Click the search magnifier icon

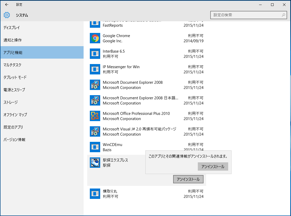[283, 15]
